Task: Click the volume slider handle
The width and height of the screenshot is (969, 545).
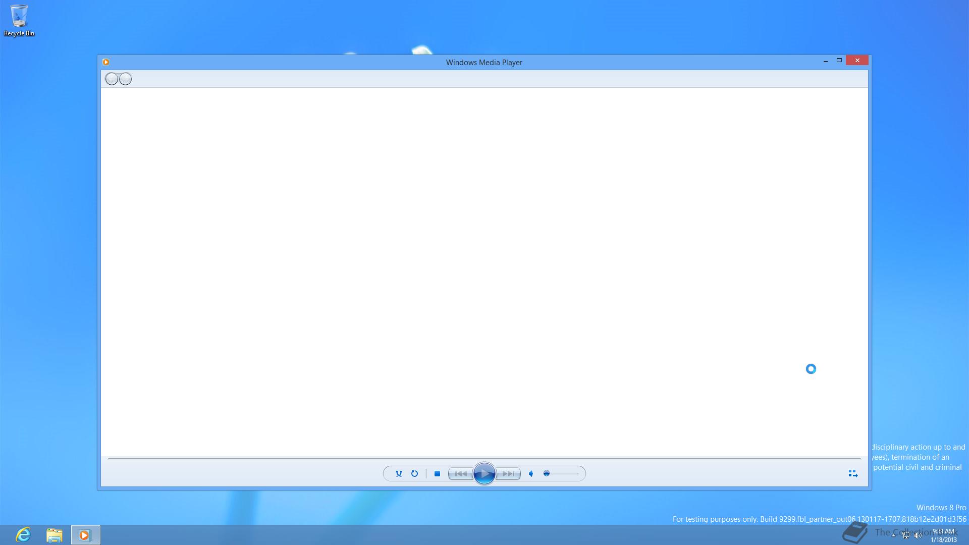Action: 547,474
